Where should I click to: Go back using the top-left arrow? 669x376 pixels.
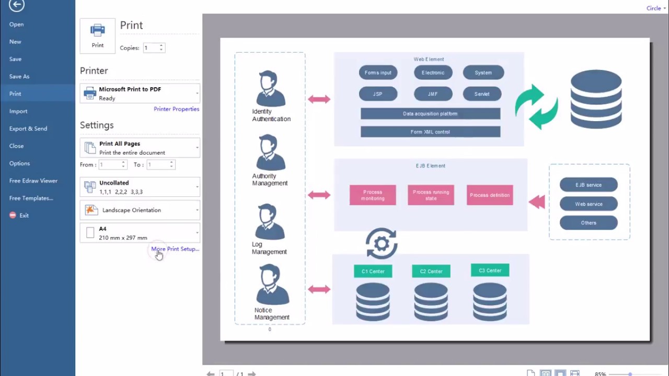[17, 5]
